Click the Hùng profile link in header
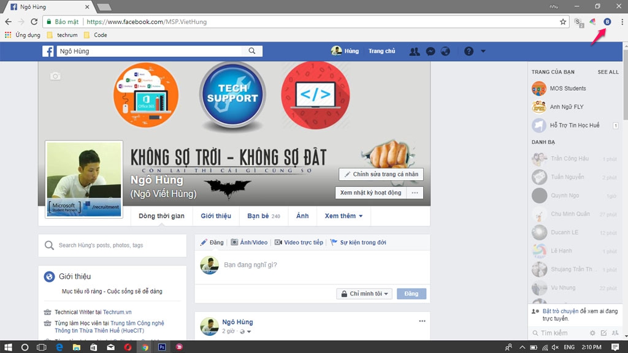 (x=345, y=51)
